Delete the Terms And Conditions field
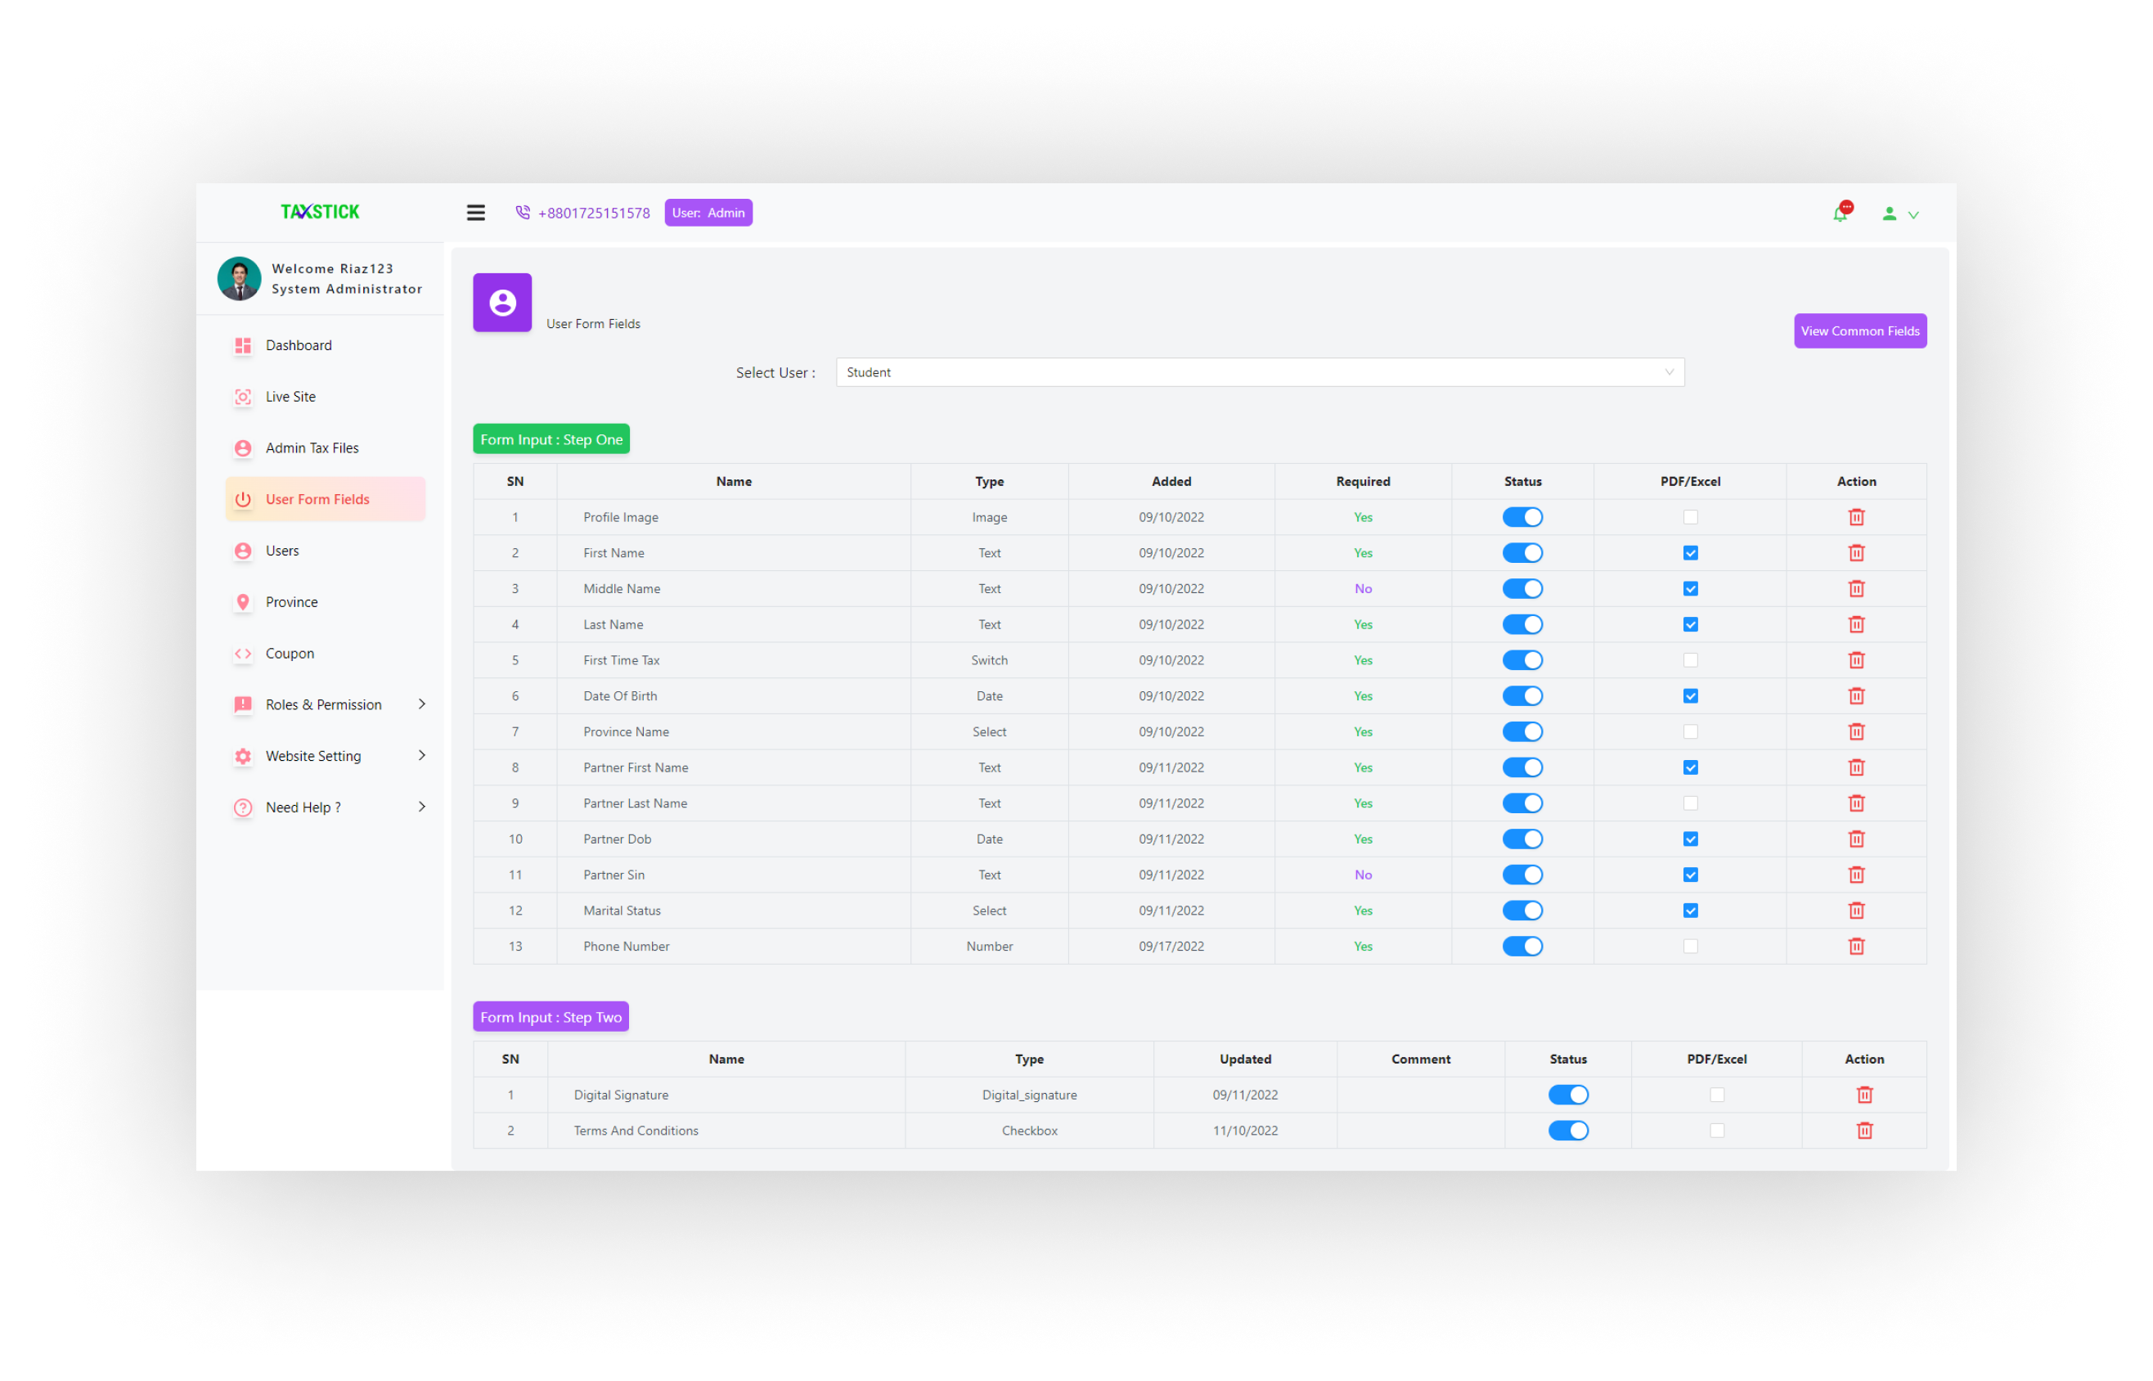The height and width of the screenshot is (1381, 2153). point(1864,1131)
